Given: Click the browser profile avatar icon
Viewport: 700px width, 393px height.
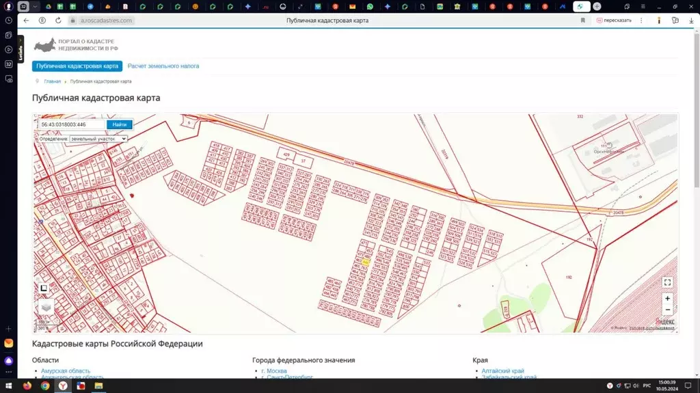Looking at the screenshot, I should click(8, 7).
